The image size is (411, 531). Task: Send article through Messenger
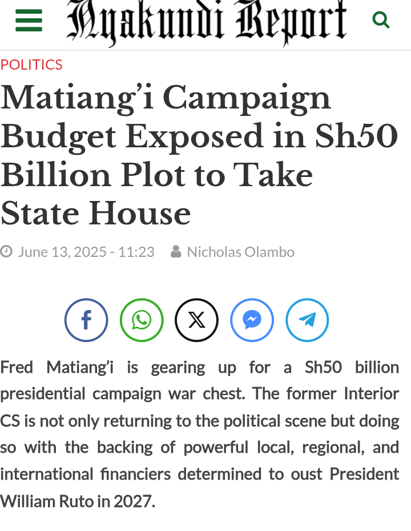[x=252, y=320]
